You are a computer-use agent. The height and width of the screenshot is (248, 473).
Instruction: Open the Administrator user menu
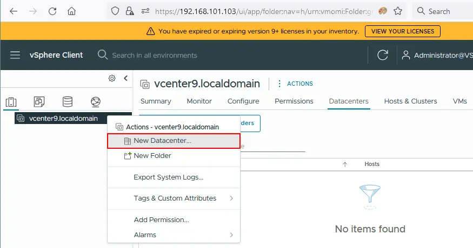[x=437, y=55]
